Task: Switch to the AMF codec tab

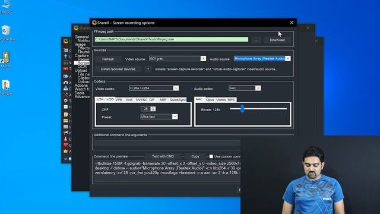Action: tap(163, 100)
